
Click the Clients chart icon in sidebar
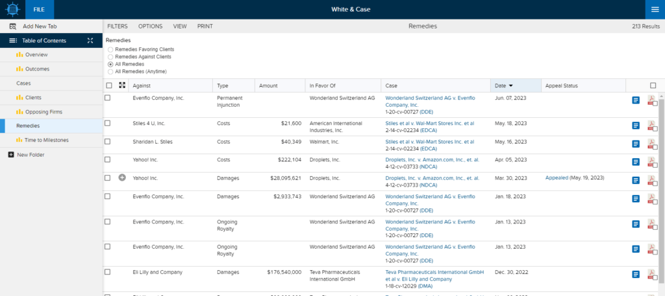click(x=19, y=98)
